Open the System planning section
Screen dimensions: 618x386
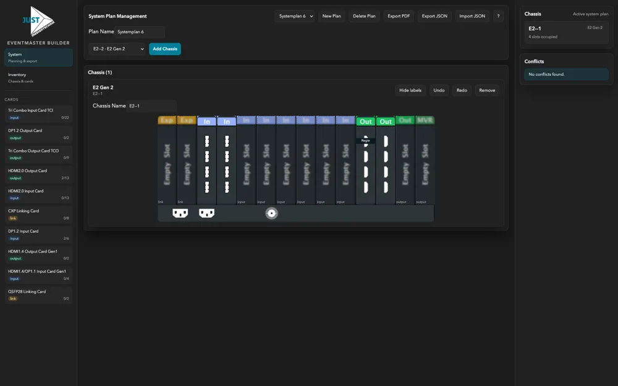pos(38,57)
